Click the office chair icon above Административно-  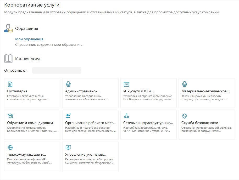68,84
